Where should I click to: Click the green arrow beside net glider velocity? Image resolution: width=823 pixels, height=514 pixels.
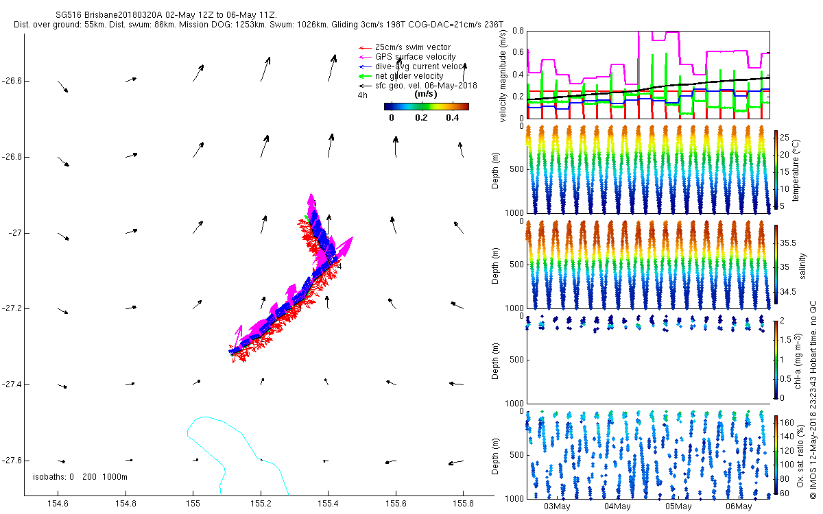366,76
